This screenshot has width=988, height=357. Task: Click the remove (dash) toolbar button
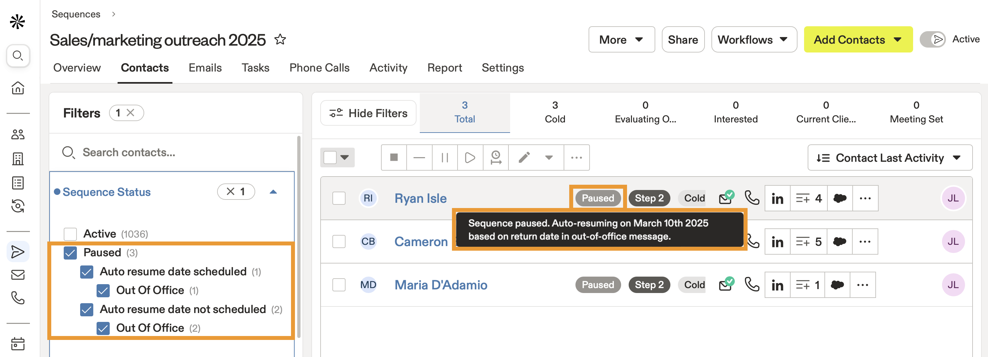point(419,157)
